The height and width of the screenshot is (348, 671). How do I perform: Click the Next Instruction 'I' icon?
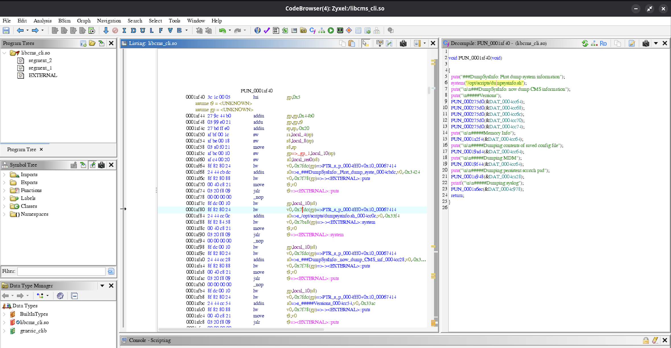(124, 30)
